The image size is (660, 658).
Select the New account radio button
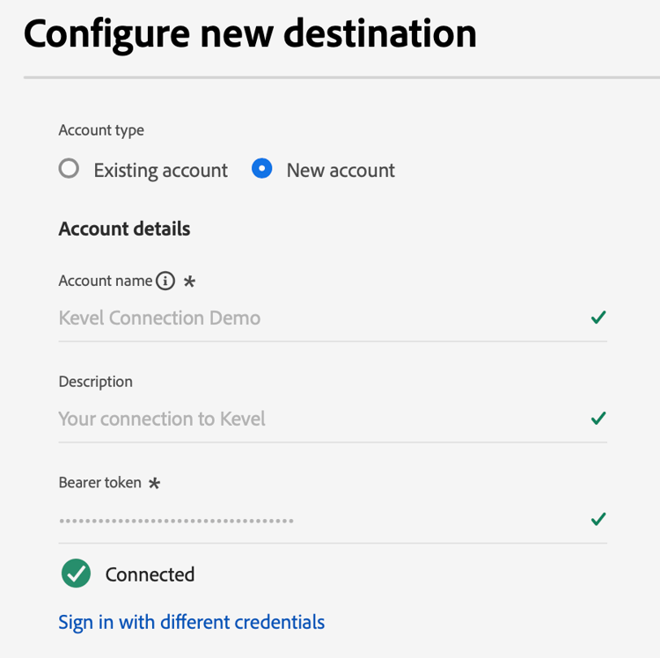261,169
